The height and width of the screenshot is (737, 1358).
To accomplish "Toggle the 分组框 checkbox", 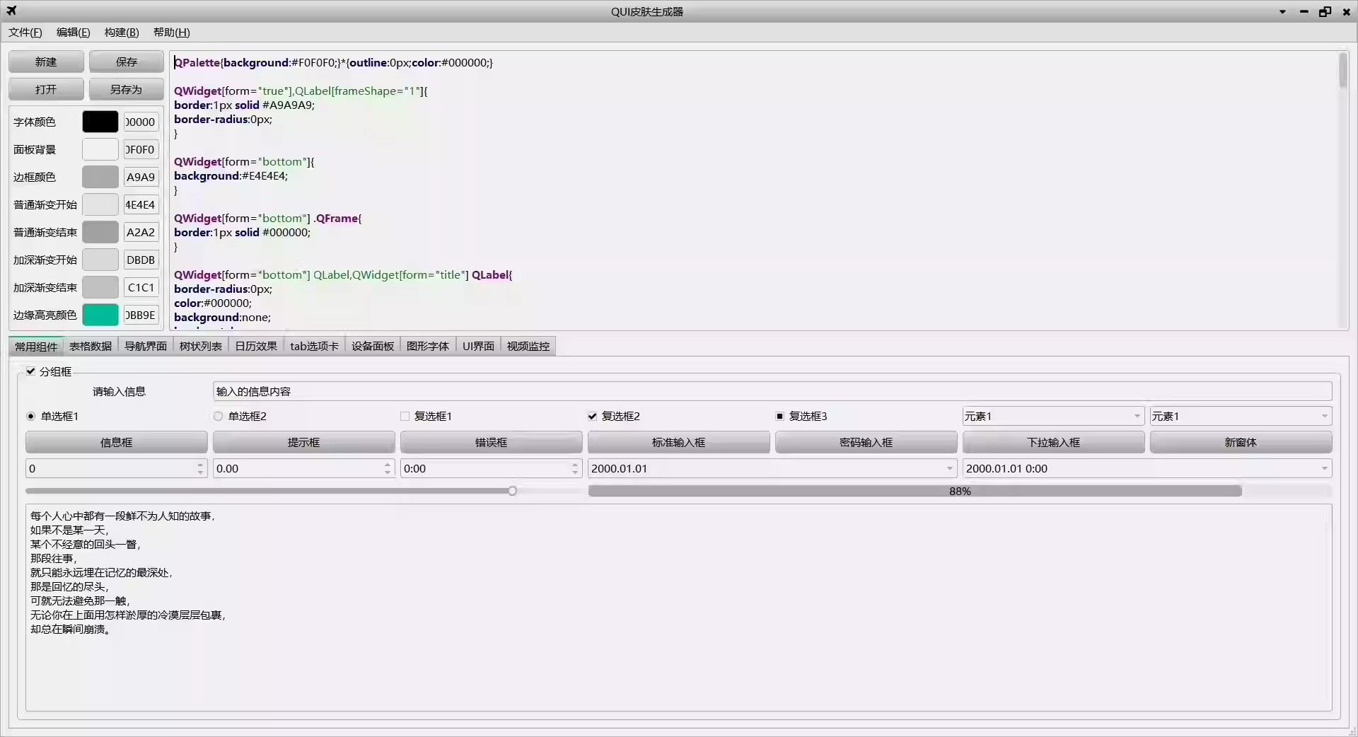I will [x=30, y=371].
